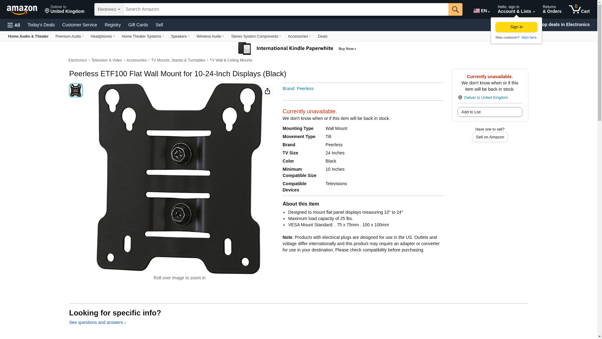Screen dimensions: 602x339
Task: Open the shopping cart
Action: pos(579,9)
